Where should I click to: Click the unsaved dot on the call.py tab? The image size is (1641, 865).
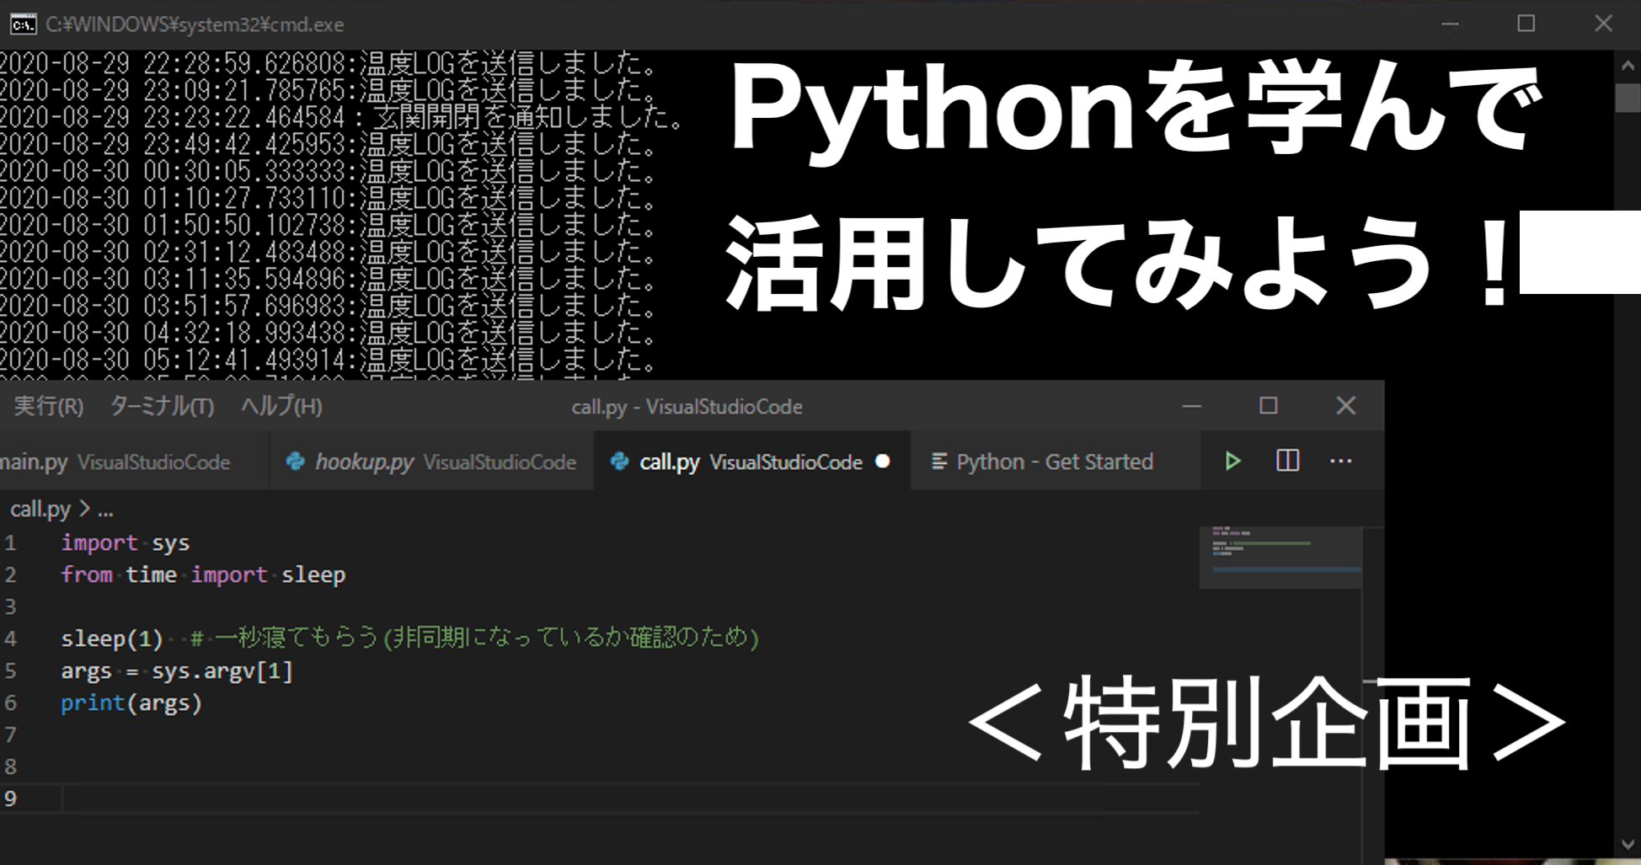(882, 462)
